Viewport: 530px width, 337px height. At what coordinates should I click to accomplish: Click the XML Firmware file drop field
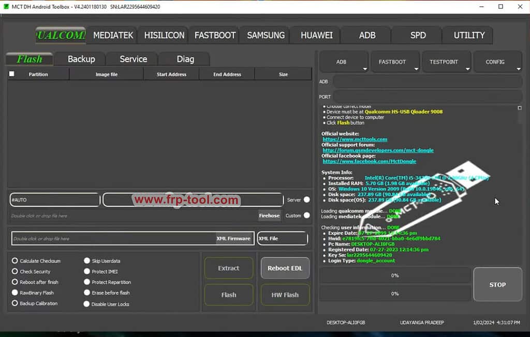click(x=113, y=239)
